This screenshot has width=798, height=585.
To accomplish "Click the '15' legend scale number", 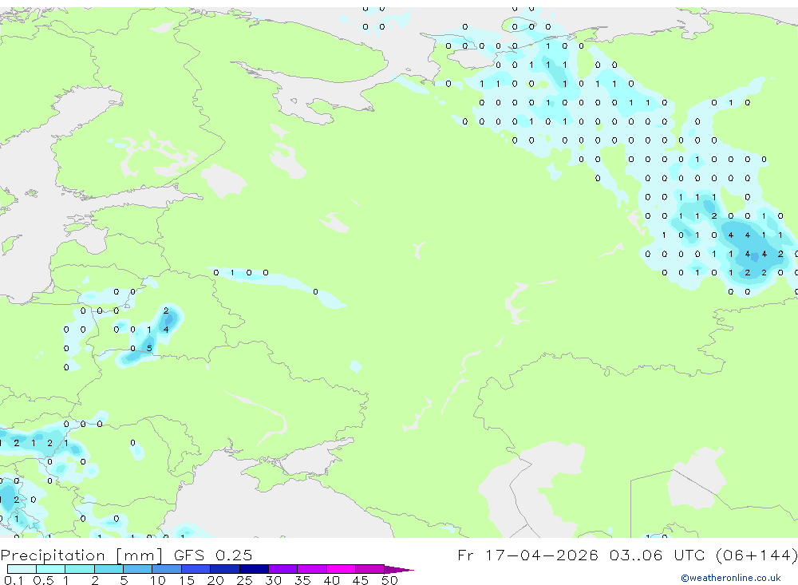I will (187, 580).
